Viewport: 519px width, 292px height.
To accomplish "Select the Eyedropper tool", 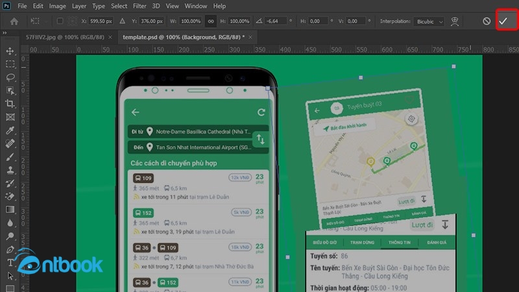I will coord(10,130).
